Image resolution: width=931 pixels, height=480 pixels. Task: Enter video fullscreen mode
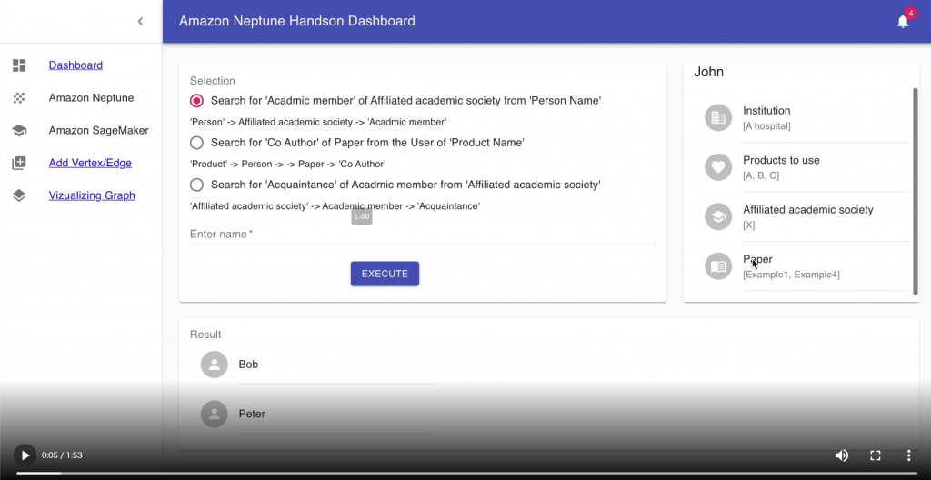click(876, 455)
